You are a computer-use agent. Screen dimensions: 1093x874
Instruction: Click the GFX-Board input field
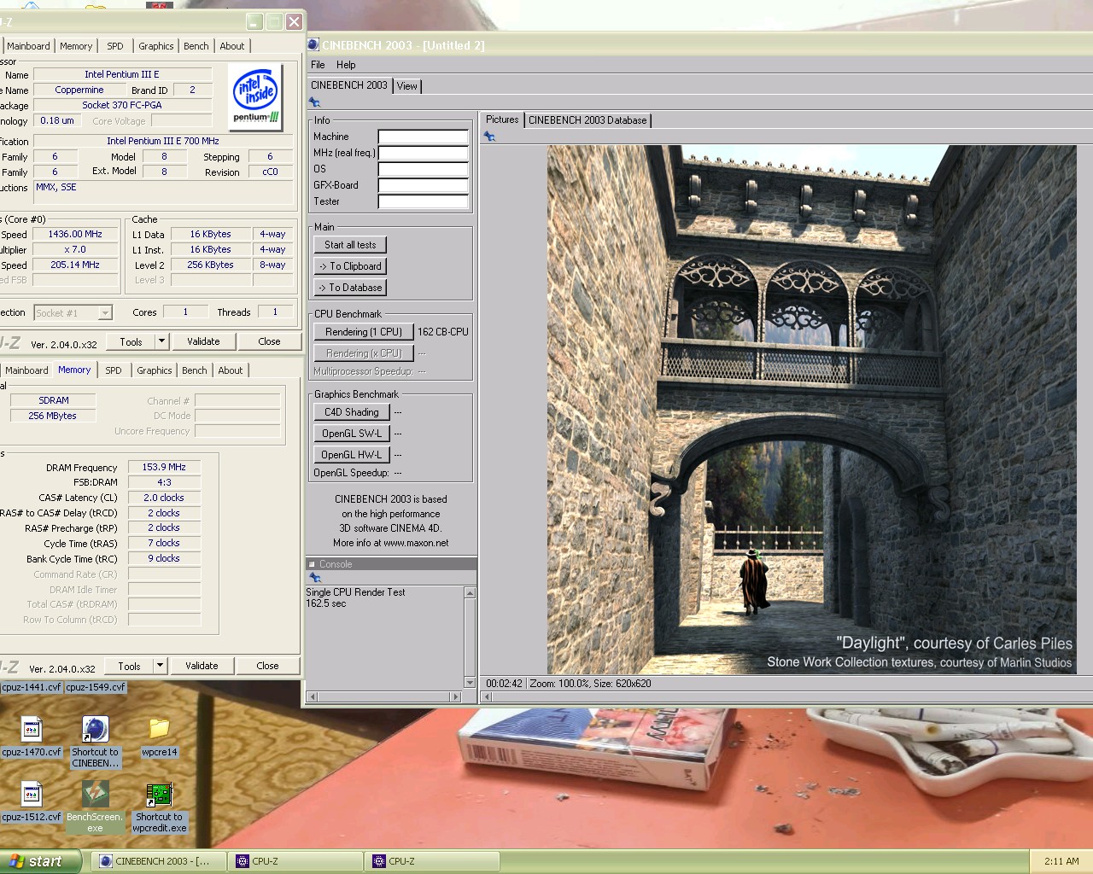pyautogui.click(x=424, y=185)
